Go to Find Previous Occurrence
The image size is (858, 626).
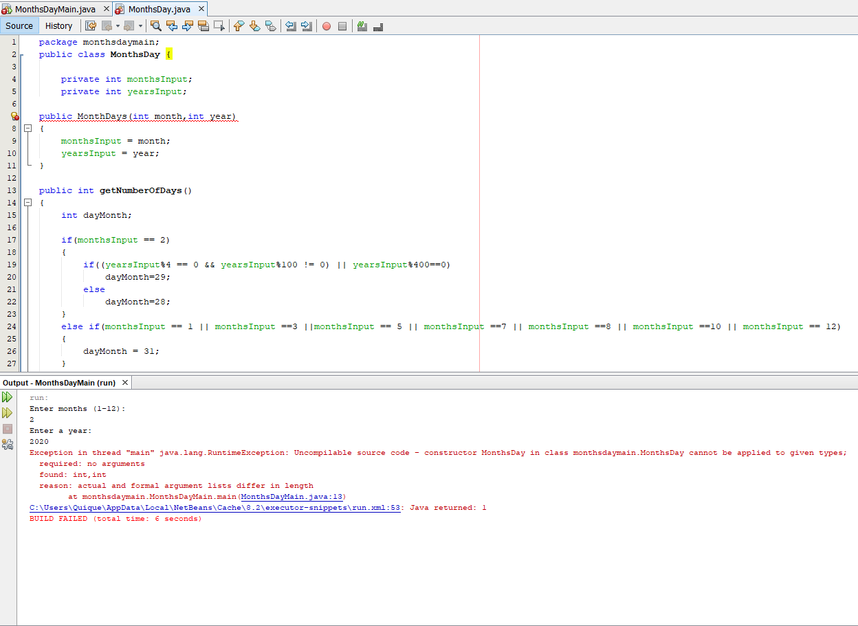[x=172, y=26]
